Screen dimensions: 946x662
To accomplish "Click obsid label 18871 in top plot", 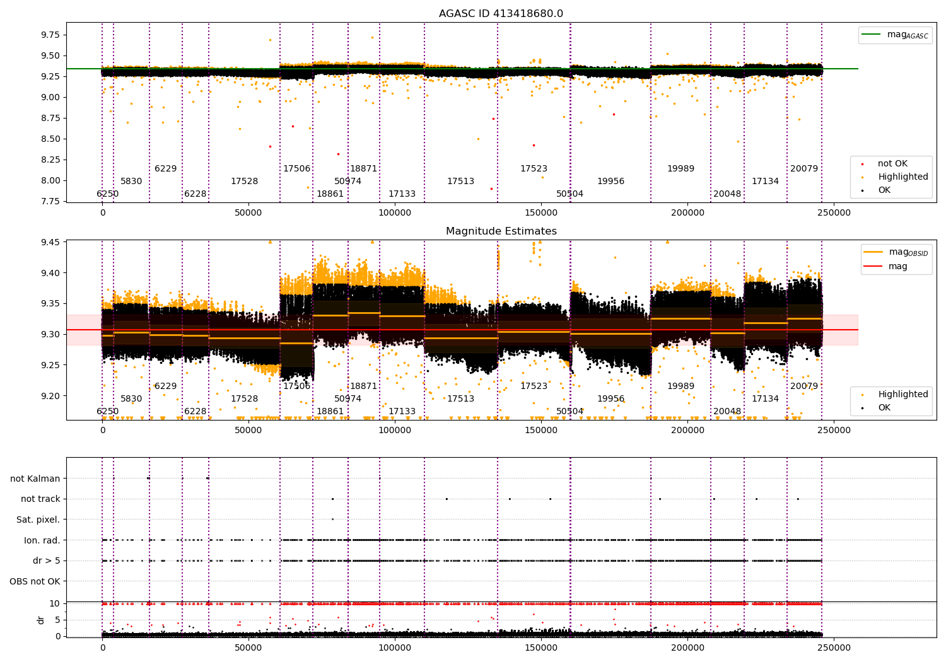I will 363,168.
